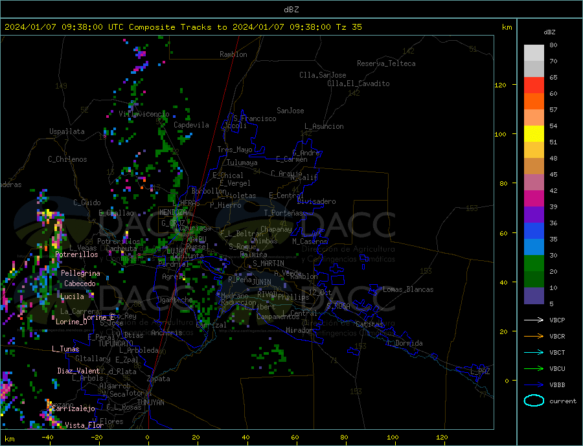Select the yellow 51 dBZ color swatch
Viewport: 583px width, 446px height.
coord(534,134)
